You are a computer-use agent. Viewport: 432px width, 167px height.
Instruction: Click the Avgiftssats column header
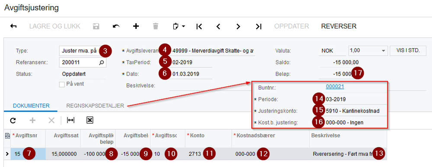[63, 139]
